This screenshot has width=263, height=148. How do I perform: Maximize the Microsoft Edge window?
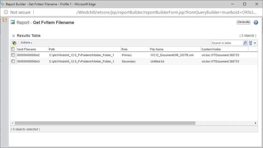point(245,4)
